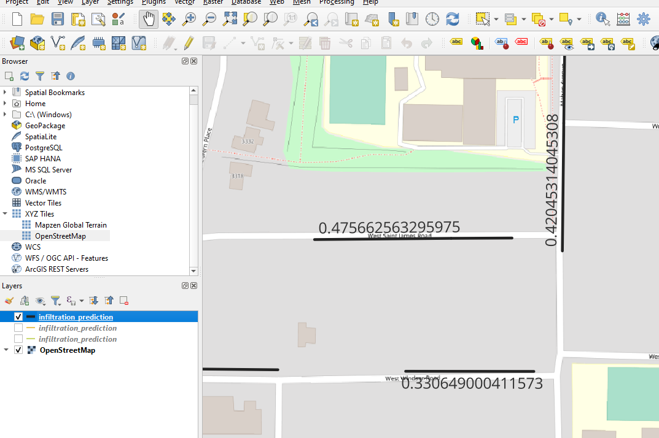This screenshot has width=659, height=438.
Task: Open the Database menu
Action: coord(246,2)
